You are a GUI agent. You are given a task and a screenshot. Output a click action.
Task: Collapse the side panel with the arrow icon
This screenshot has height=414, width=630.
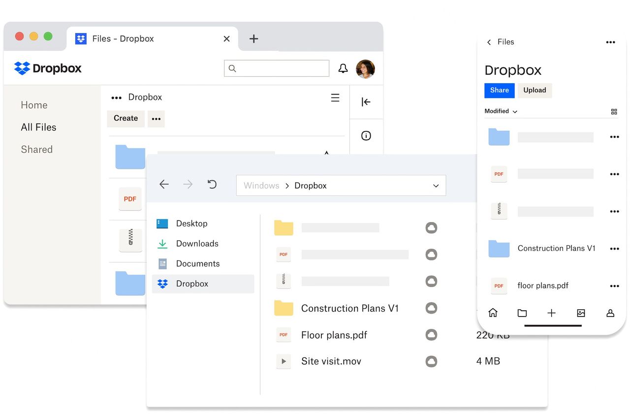tap(366, 102)
